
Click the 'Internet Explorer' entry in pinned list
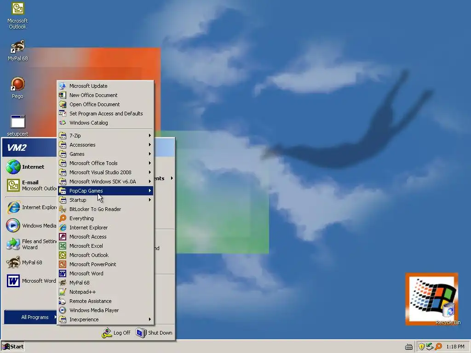(31, 207)
